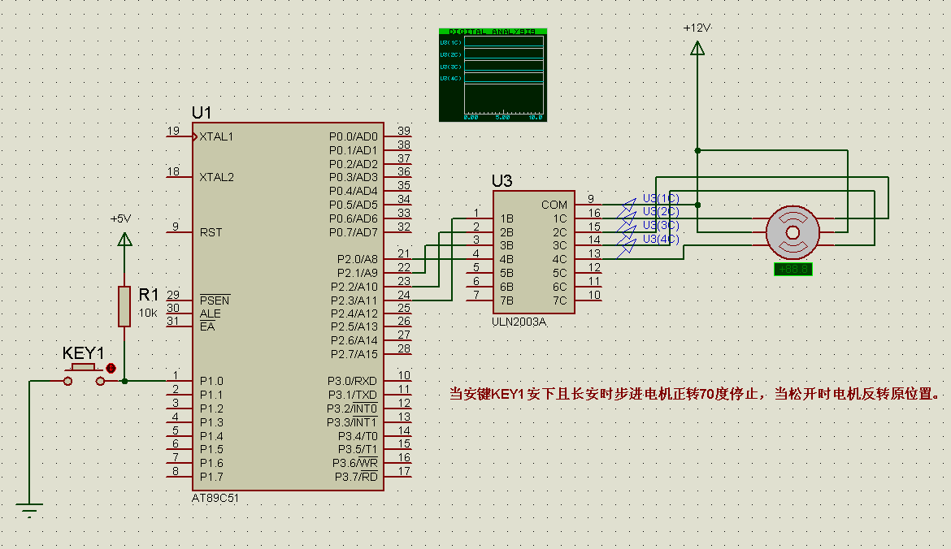Select the KEY1 text label

point(84,352)
